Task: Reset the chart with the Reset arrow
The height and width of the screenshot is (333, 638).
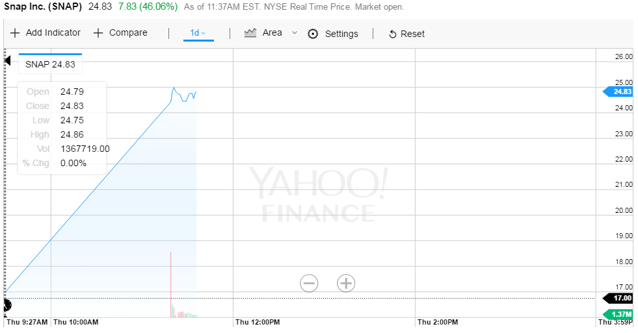Action: [392, 34]
